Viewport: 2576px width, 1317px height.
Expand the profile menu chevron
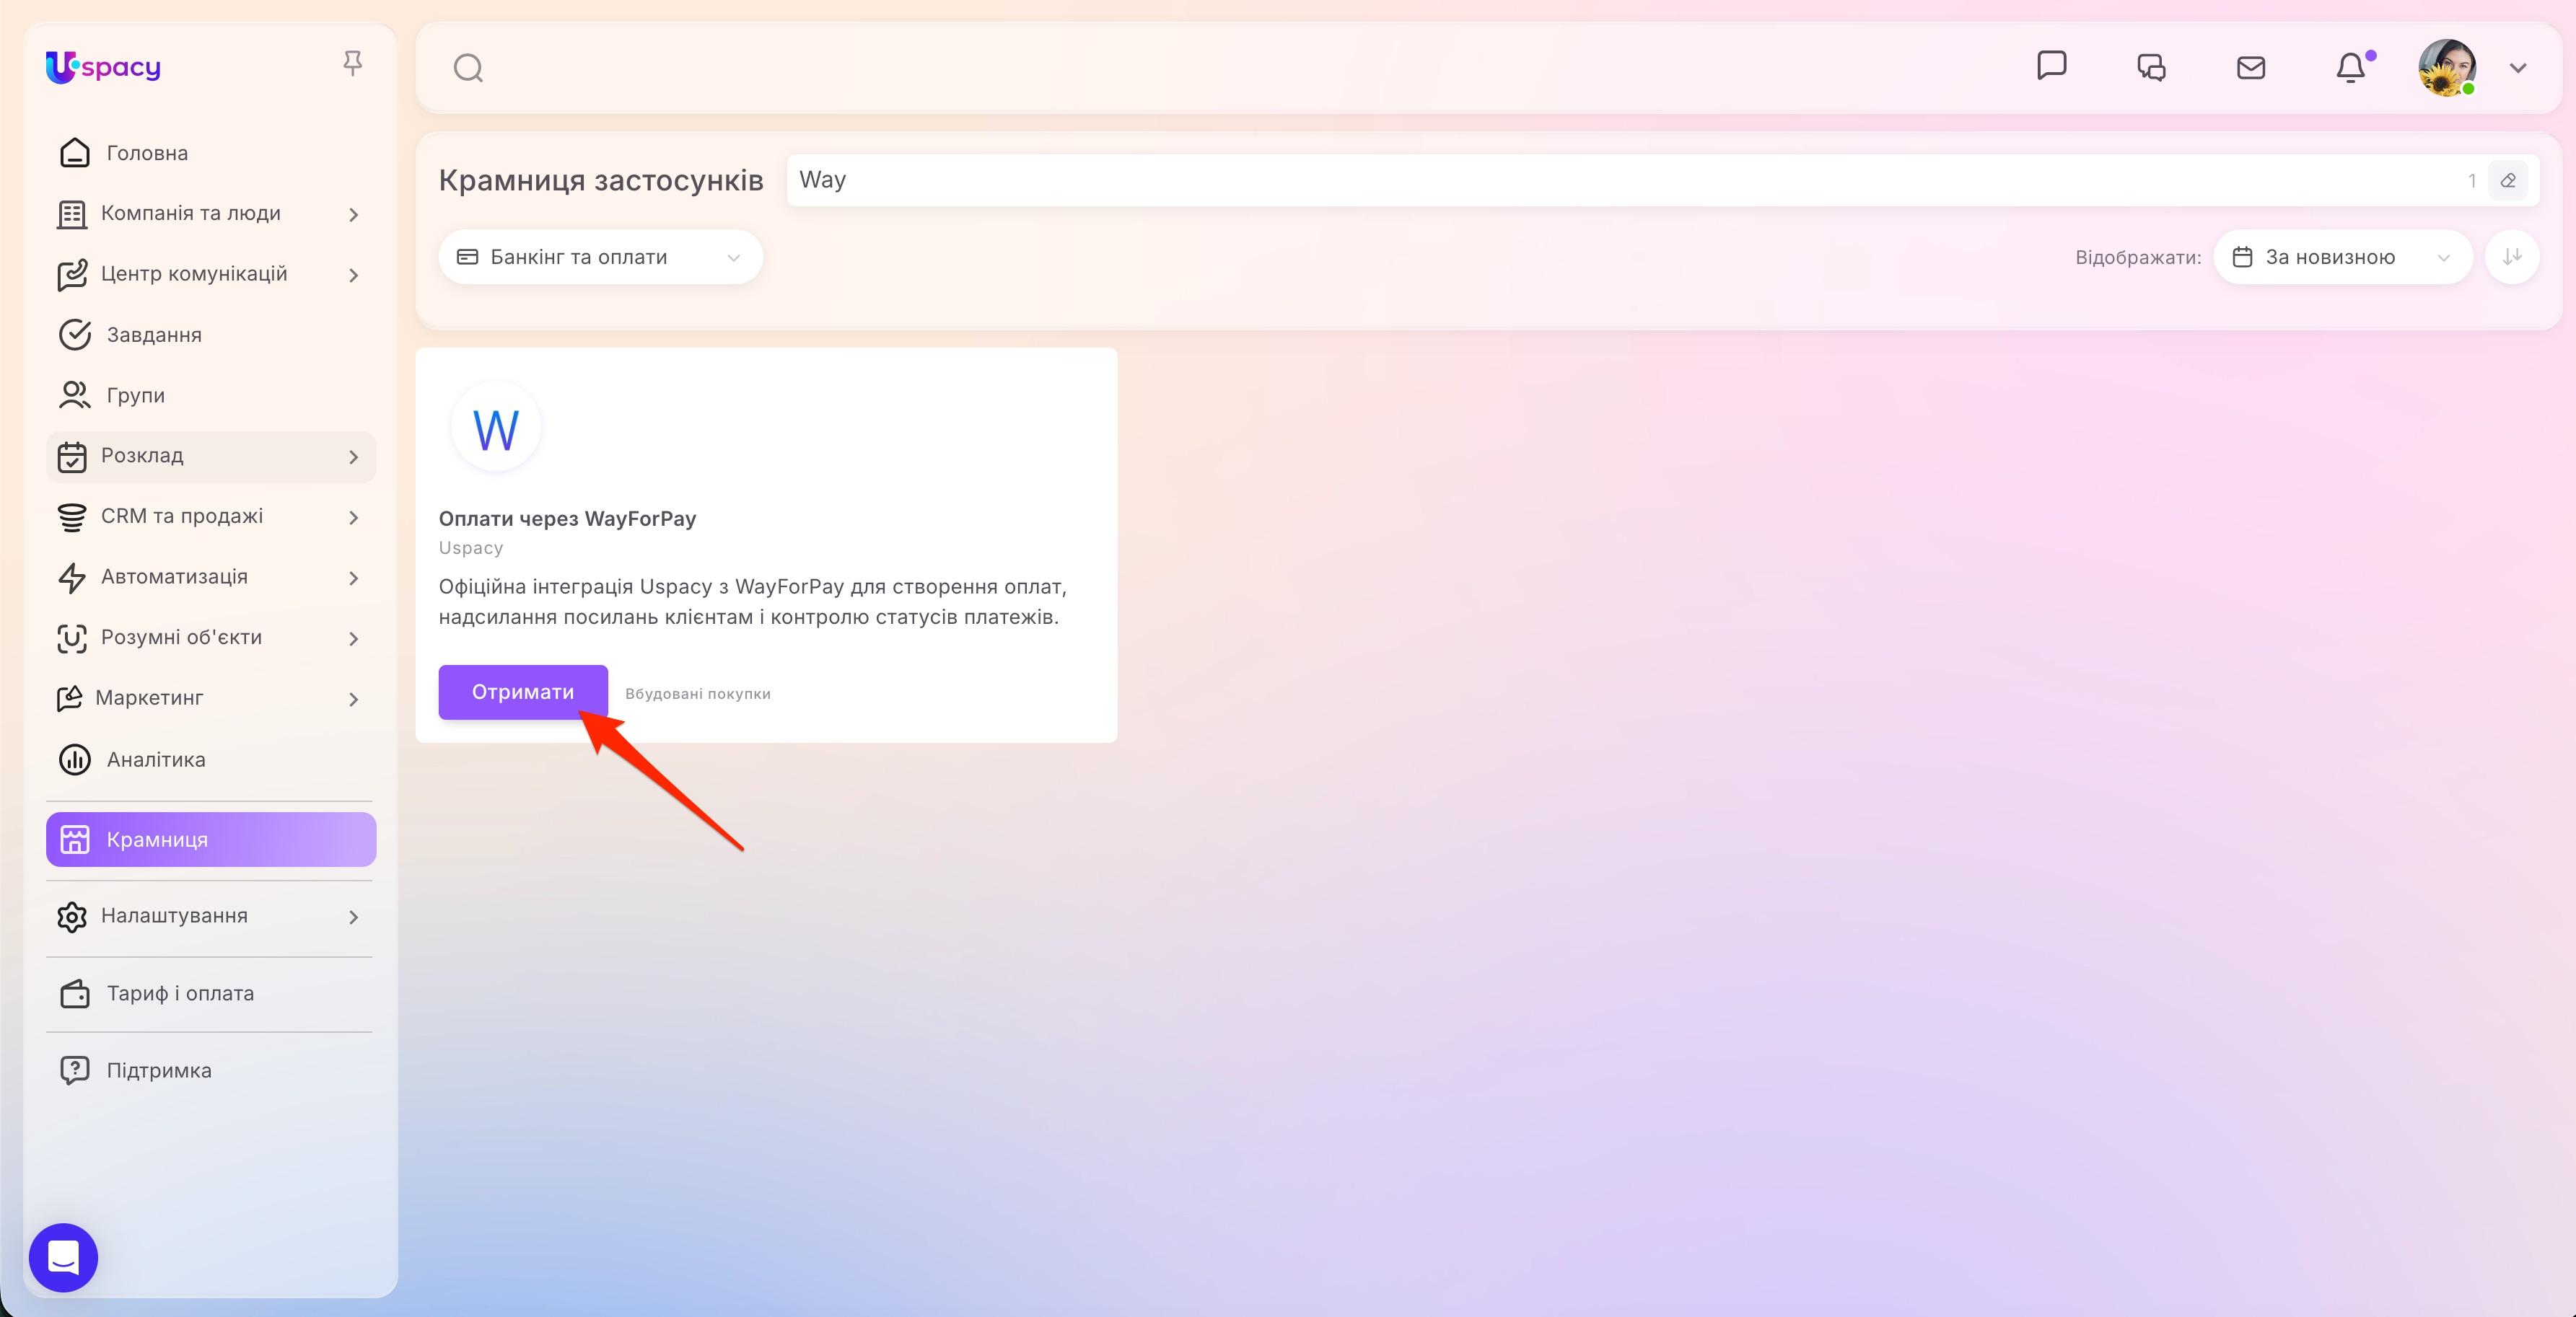coord(2518,68)
